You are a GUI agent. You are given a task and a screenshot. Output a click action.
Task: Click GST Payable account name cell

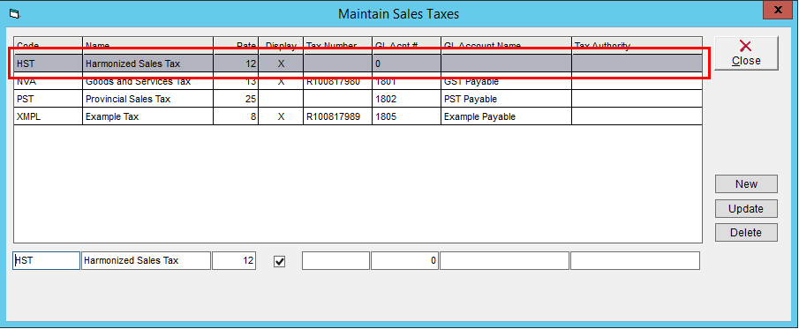click(x=506, y=81)
